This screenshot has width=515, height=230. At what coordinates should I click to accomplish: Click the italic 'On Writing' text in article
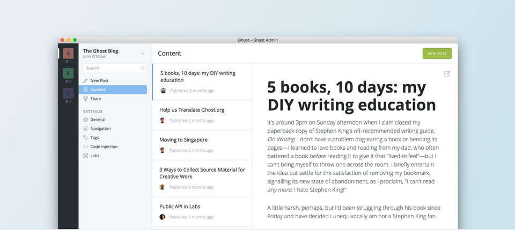(x=281, y=139)
